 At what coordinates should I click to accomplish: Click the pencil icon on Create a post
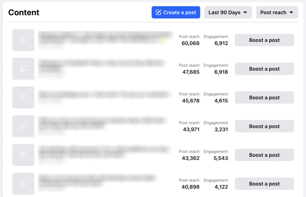[158, 12]
